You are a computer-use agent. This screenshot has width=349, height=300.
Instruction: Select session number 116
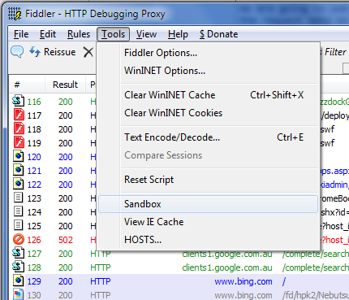pos(34,102)
